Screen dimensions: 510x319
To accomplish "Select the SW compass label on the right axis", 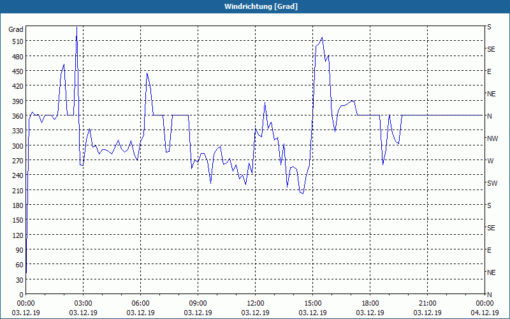I will tap(492, 183).
